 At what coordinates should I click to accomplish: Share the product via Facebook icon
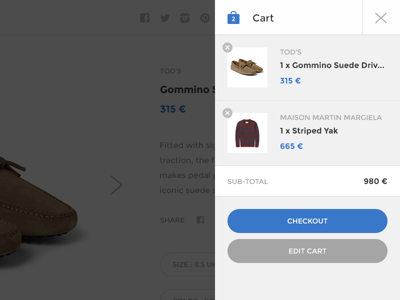pos(200,220)
